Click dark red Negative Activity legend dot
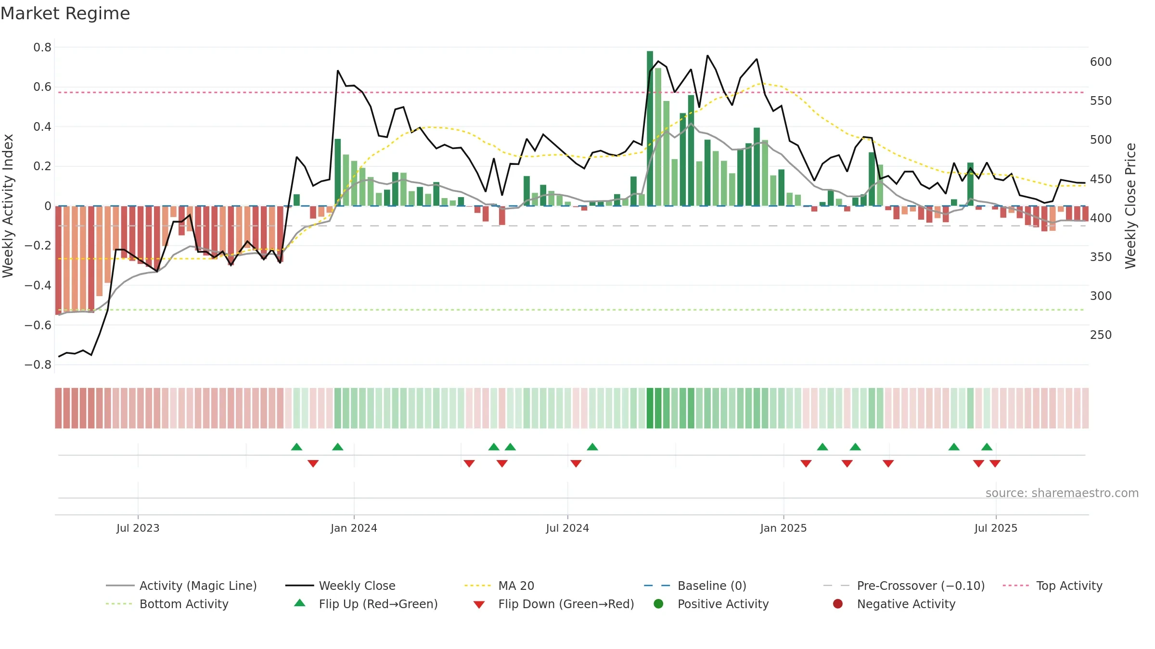Screen dimensions: 1155x649 838,604
